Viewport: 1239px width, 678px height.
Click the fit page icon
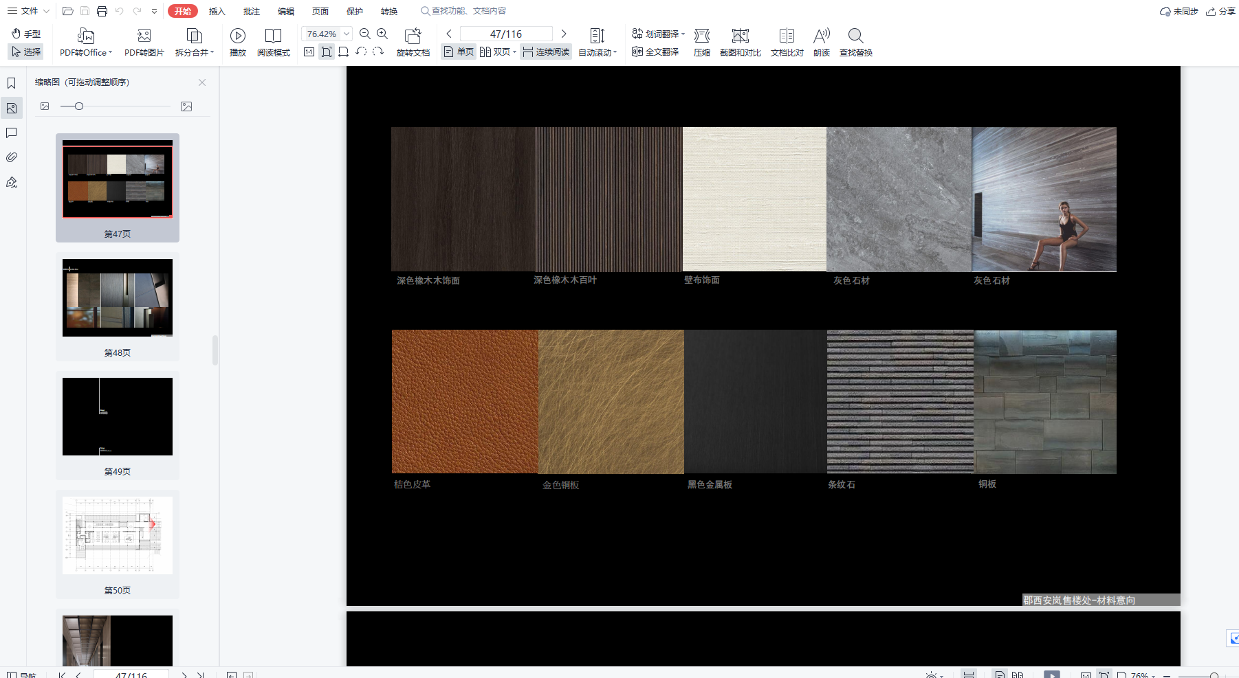327,52
